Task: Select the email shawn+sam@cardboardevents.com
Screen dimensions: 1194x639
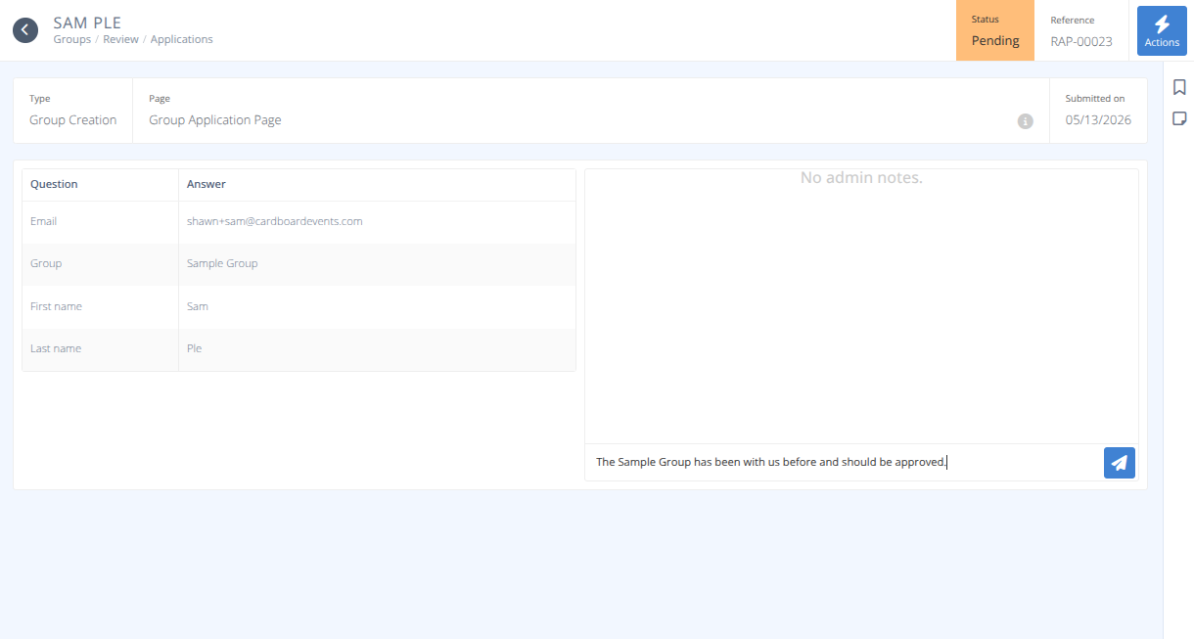Action: [275, 221]
